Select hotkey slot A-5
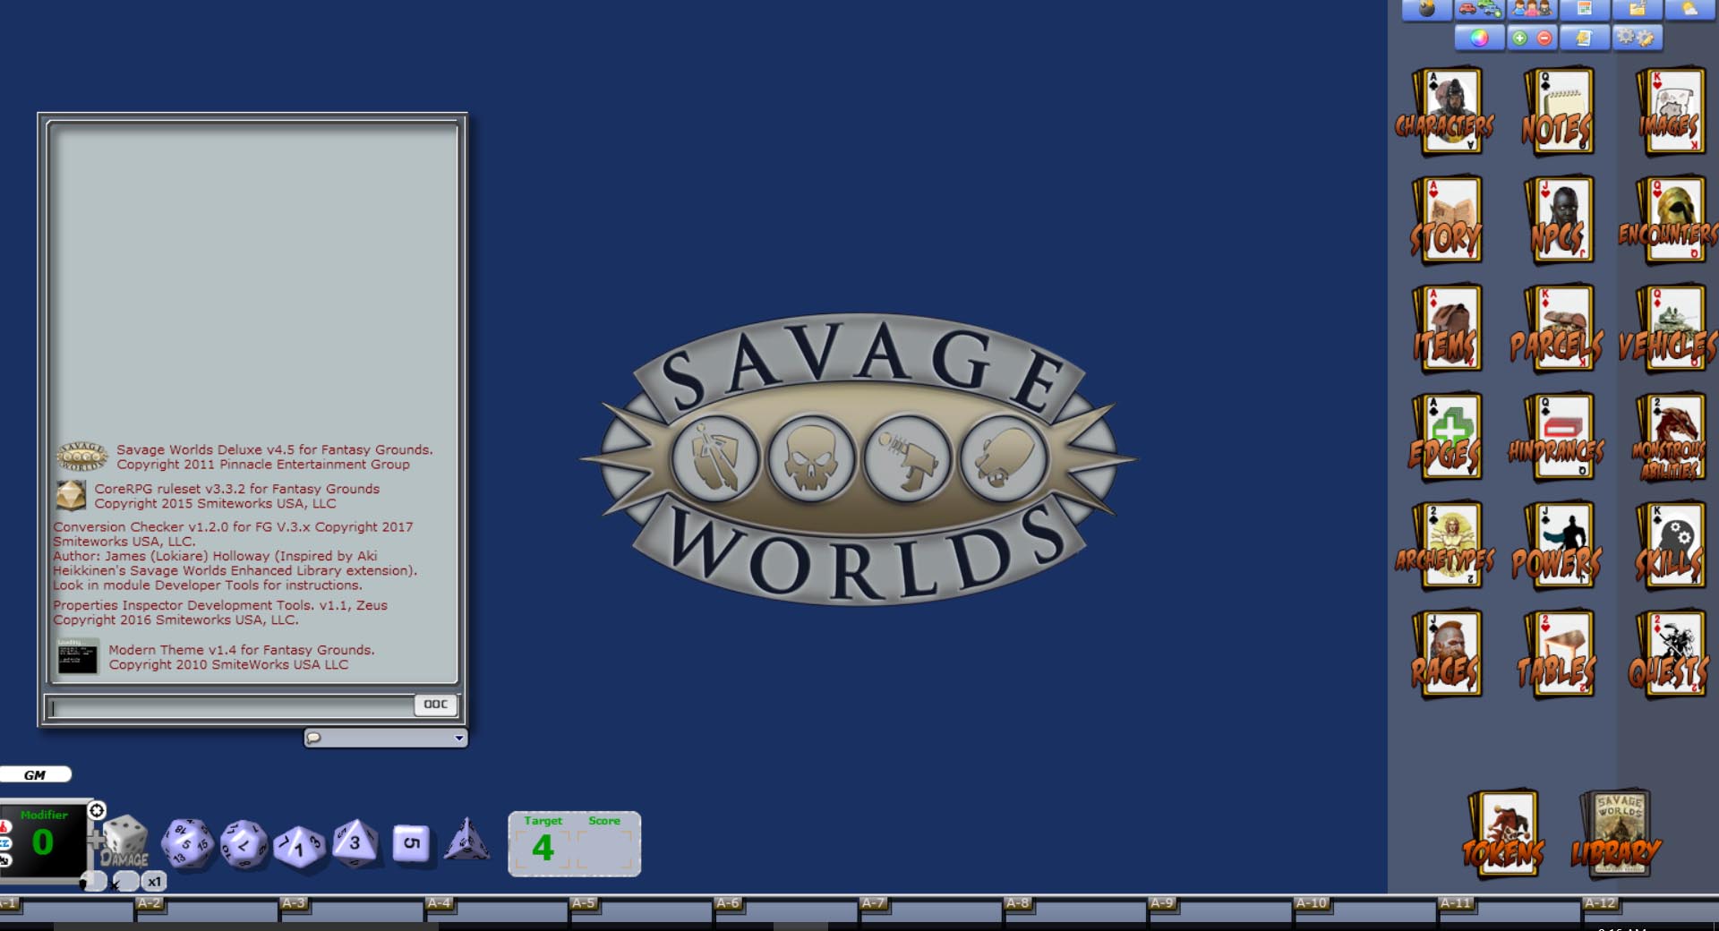 [x=642, y=908]
